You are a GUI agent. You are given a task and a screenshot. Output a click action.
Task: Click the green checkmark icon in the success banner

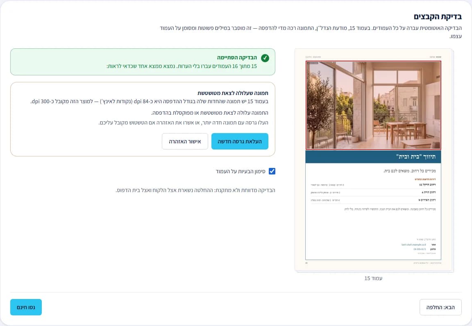(x=265, y=58)
